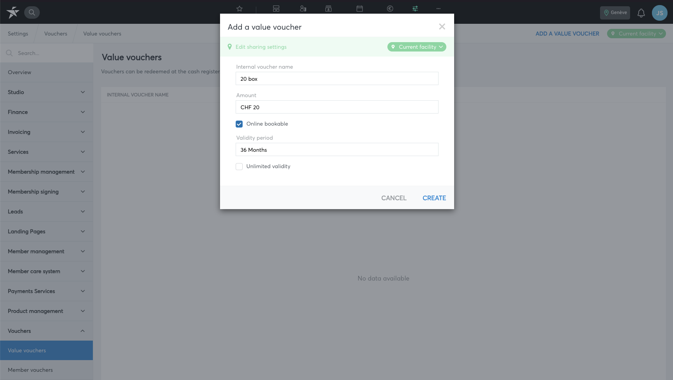This screenshot has width=673, height=380.
Task: Open the settings sliders icon in top bar
Action: tap(415, 9)
